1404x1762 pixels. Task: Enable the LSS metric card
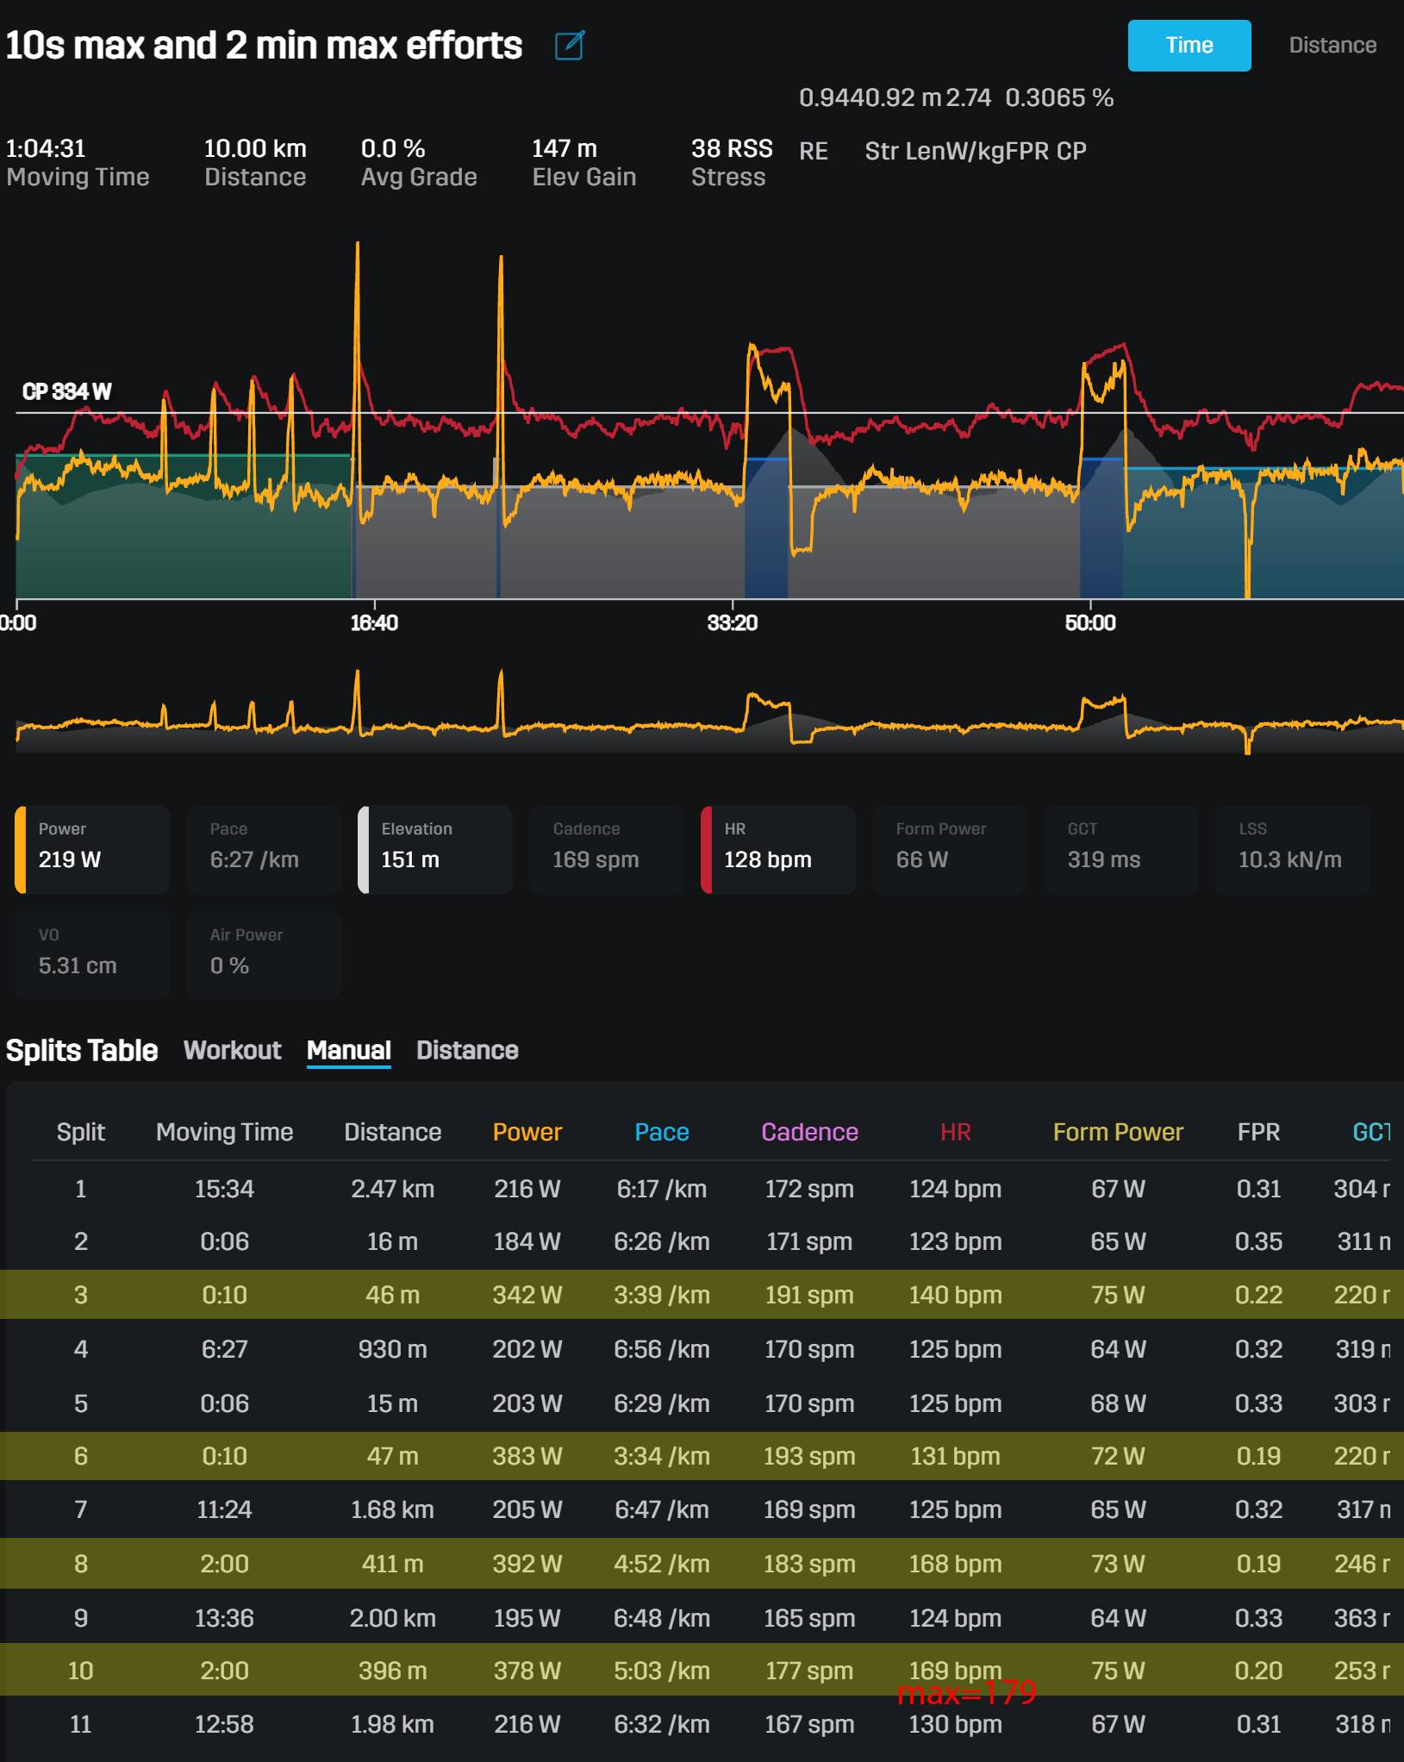1293,849
